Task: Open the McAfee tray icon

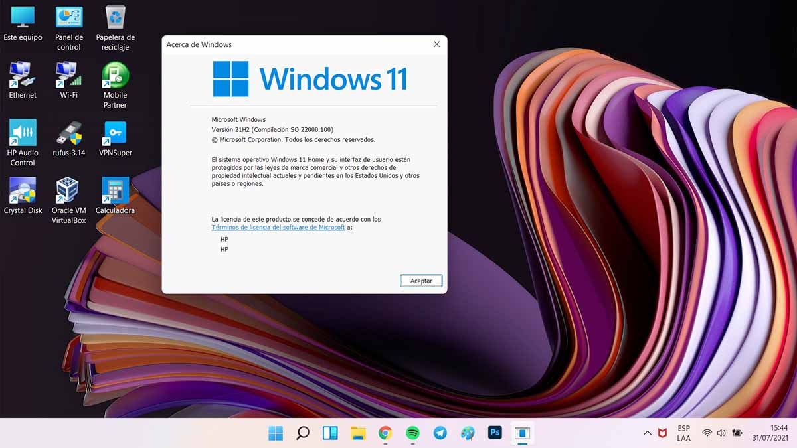Action: (663, 433)
